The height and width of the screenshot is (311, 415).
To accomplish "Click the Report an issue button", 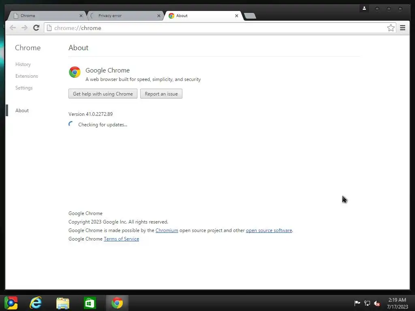I will click(161, 94).
